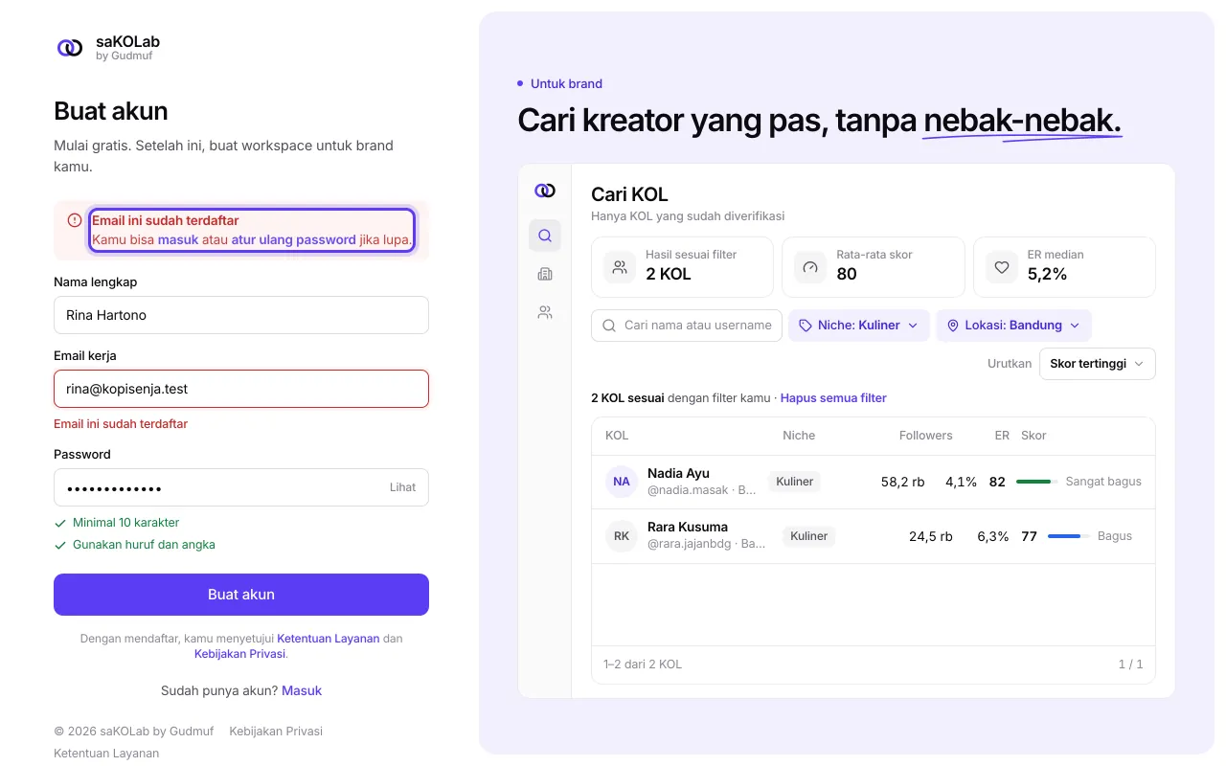
Task: Click the tag icon on Niche filter
Action: point(806,326)
